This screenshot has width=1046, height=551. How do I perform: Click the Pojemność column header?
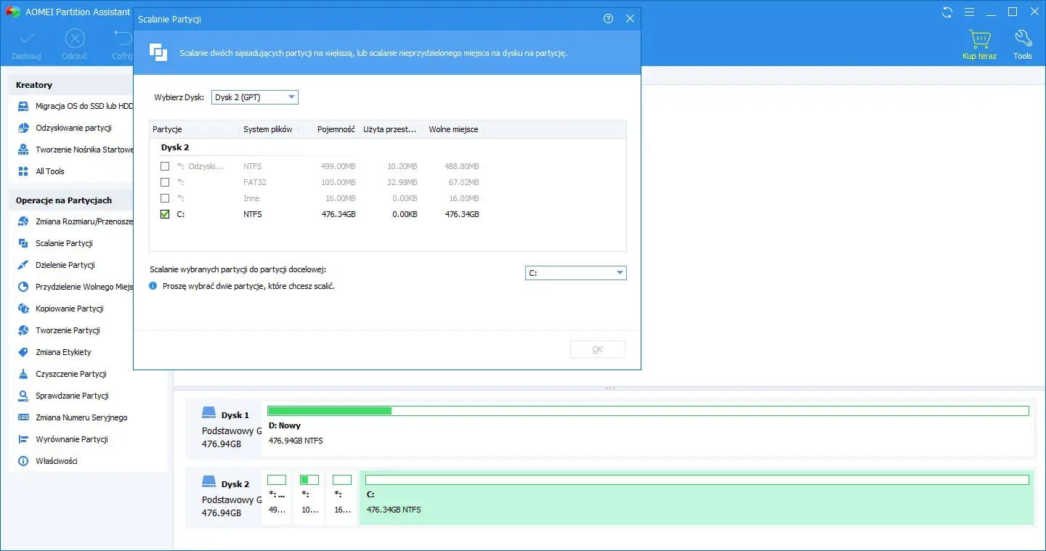click(x=336, y=129)
